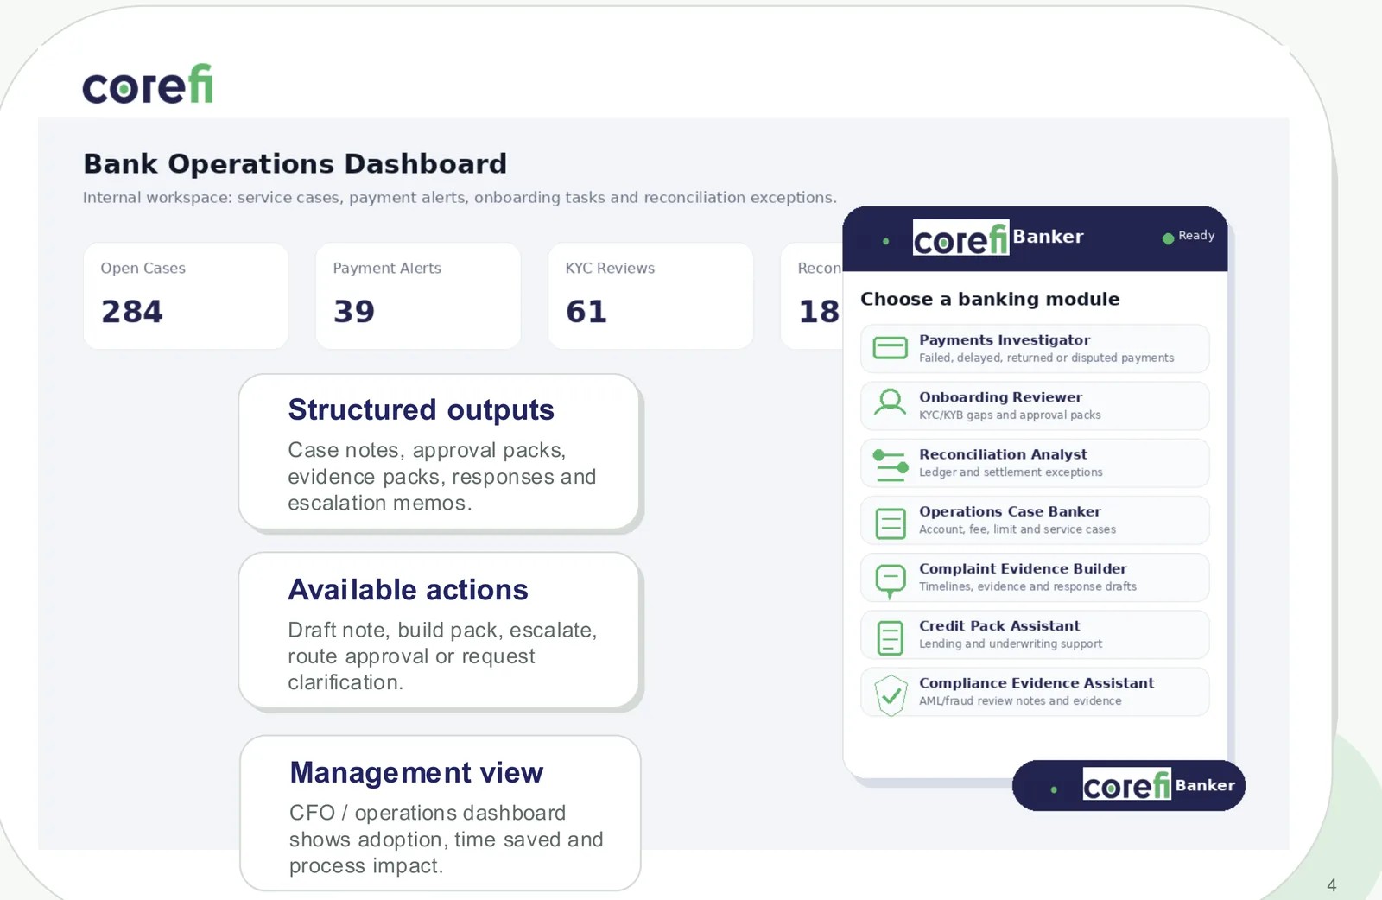Click 'Failed, delayed, returned or disputed payments' text

tap(1046, 358)
